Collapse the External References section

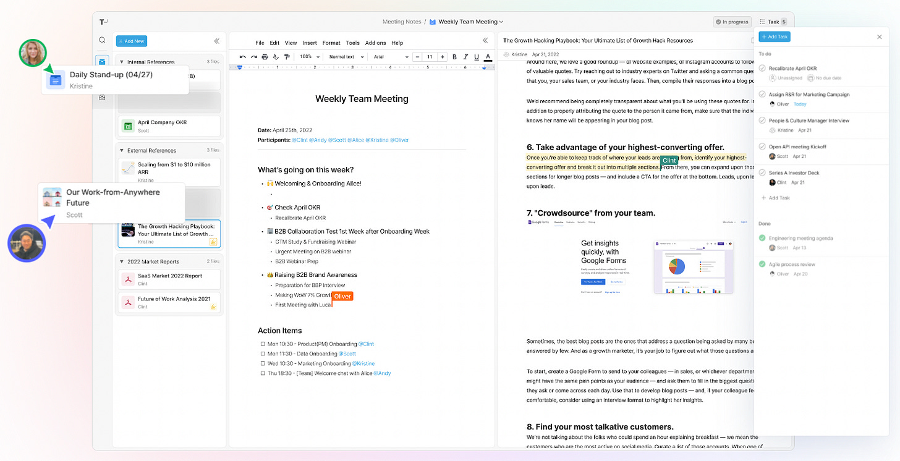[122, 150]
